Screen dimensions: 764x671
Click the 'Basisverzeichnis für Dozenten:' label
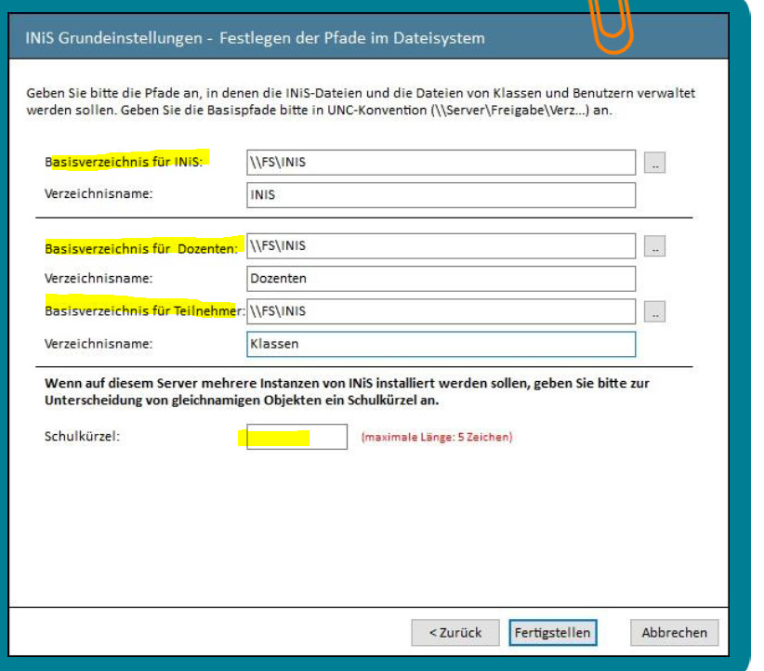point(141,248)
